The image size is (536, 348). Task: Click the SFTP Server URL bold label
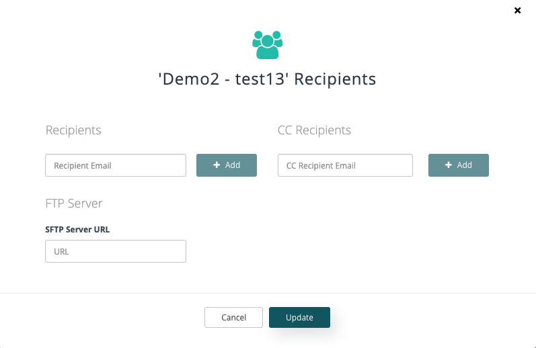pyautogui.click(x=77, y=230)
